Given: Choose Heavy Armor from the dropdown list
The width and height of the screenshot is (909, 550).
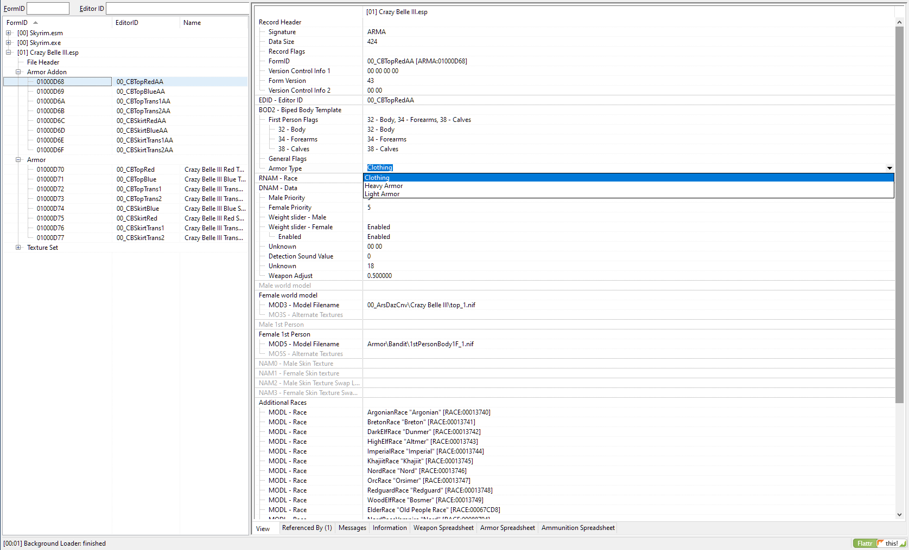Looking at the screenshot, I should click(628, 186).
